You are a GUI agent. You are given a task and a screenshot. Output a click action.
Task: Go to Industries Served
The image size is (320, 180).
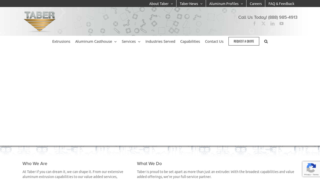pos(160,42)
